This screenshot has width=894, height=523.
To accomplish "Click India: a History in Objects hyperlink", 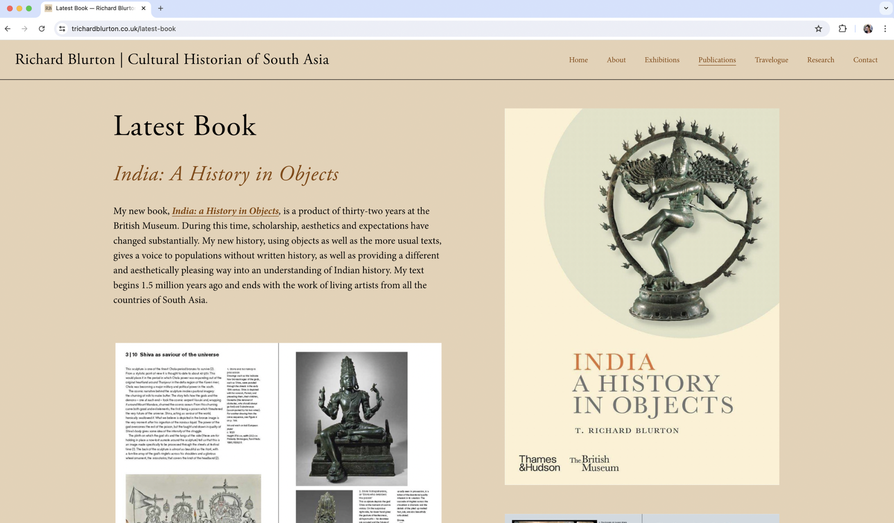I will pyautogui.click(x=225, y=211).
